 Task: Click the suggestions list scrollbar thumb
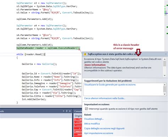[164, 89]
